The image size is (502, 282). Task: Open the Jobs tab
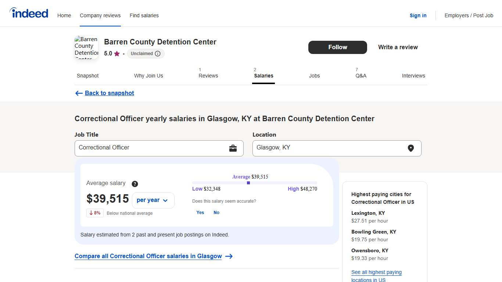(314, 76)
